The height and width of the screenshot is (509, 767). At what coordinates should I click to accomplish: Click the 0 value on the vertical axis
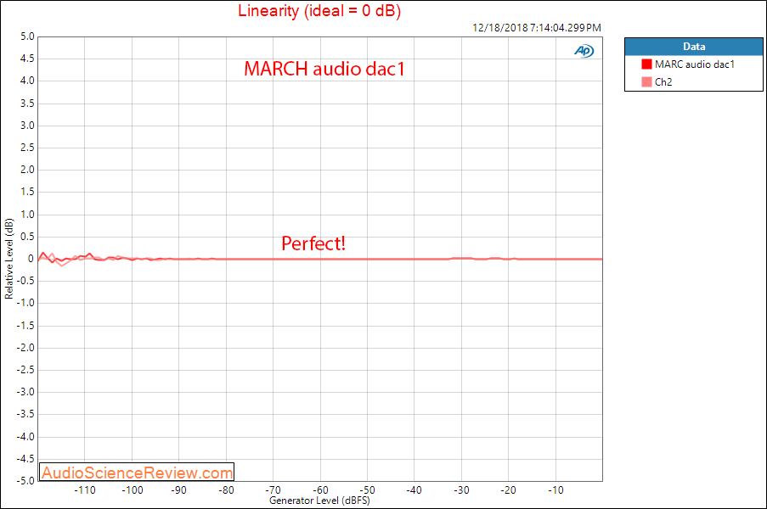[x=31, y=259]
